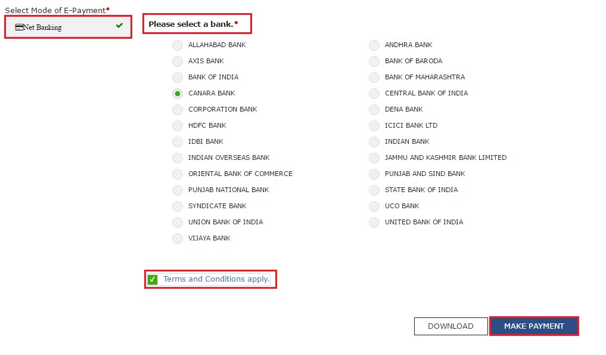Select Jammu and Kashmir Bank Limited
This screenshot has width=606, height=355.
(374, 158)
